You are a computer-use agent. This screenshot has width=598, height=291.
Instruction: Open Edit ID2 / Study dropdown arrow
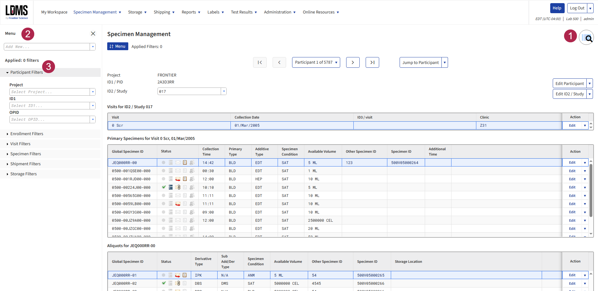click(590, 94)
